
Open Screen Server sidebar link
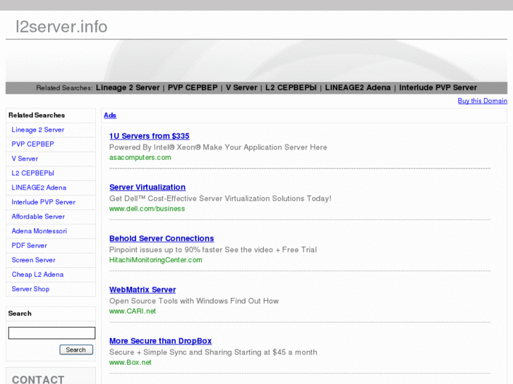click(33, 260)
